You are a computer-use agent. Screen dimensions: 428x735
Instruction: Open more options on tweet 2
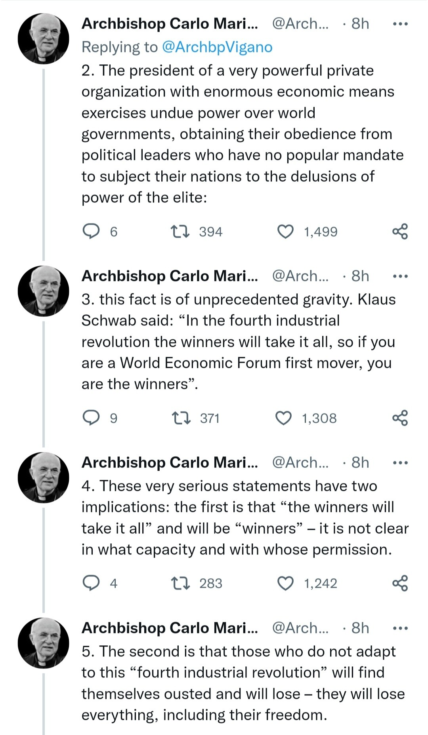pyautogui.click(x=400, y=24)
